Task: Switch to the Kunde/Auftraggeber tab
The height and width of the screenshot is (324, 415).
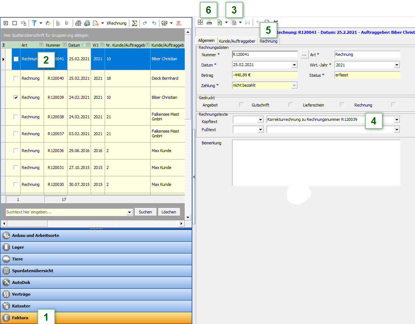Action: tap(237, 41)
